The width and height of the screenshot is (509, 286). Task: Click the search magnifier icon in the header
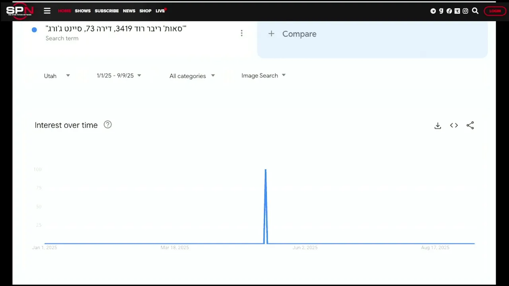pos(475,11)
